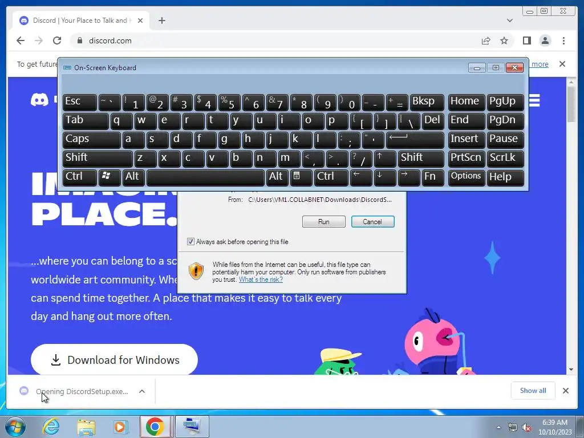Click the up arrow key on keyboard
The width and height of the screenshot is (584, 438).
click(x=385, y=159)
